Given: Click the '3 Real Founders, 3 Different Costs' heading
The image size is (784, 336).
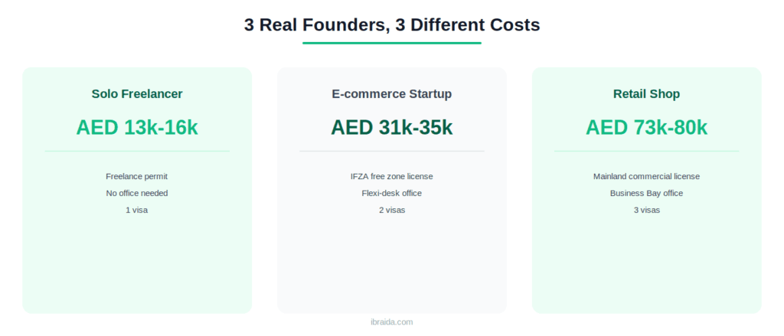Looking at the screenshot, I should pos(392,24).
